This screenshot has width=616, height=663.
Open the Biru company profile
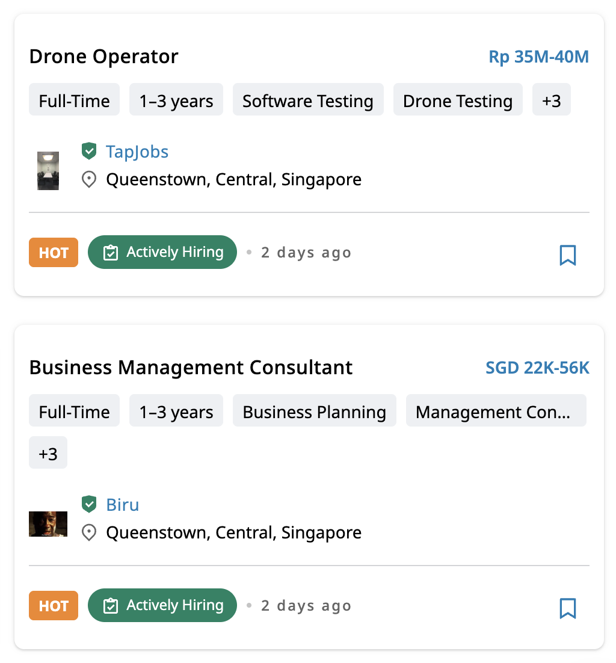click(x=123, y=504)
